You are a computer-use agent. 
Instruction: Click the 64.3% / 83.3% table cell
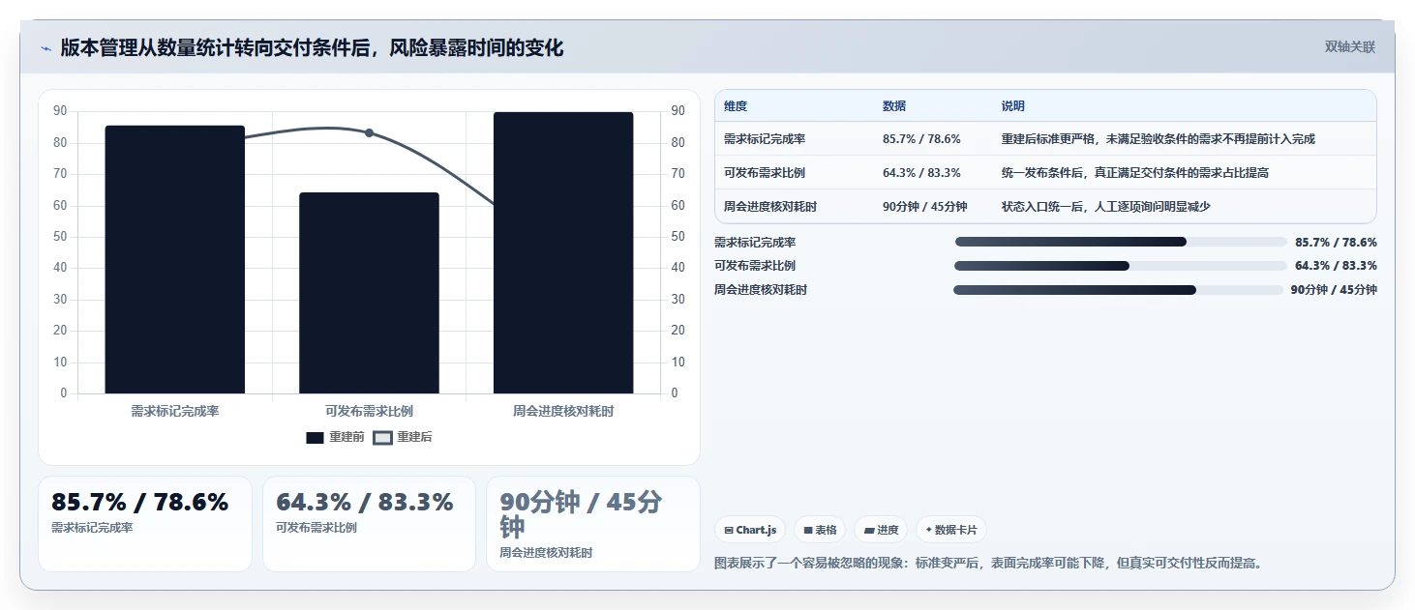pos(921,173)
